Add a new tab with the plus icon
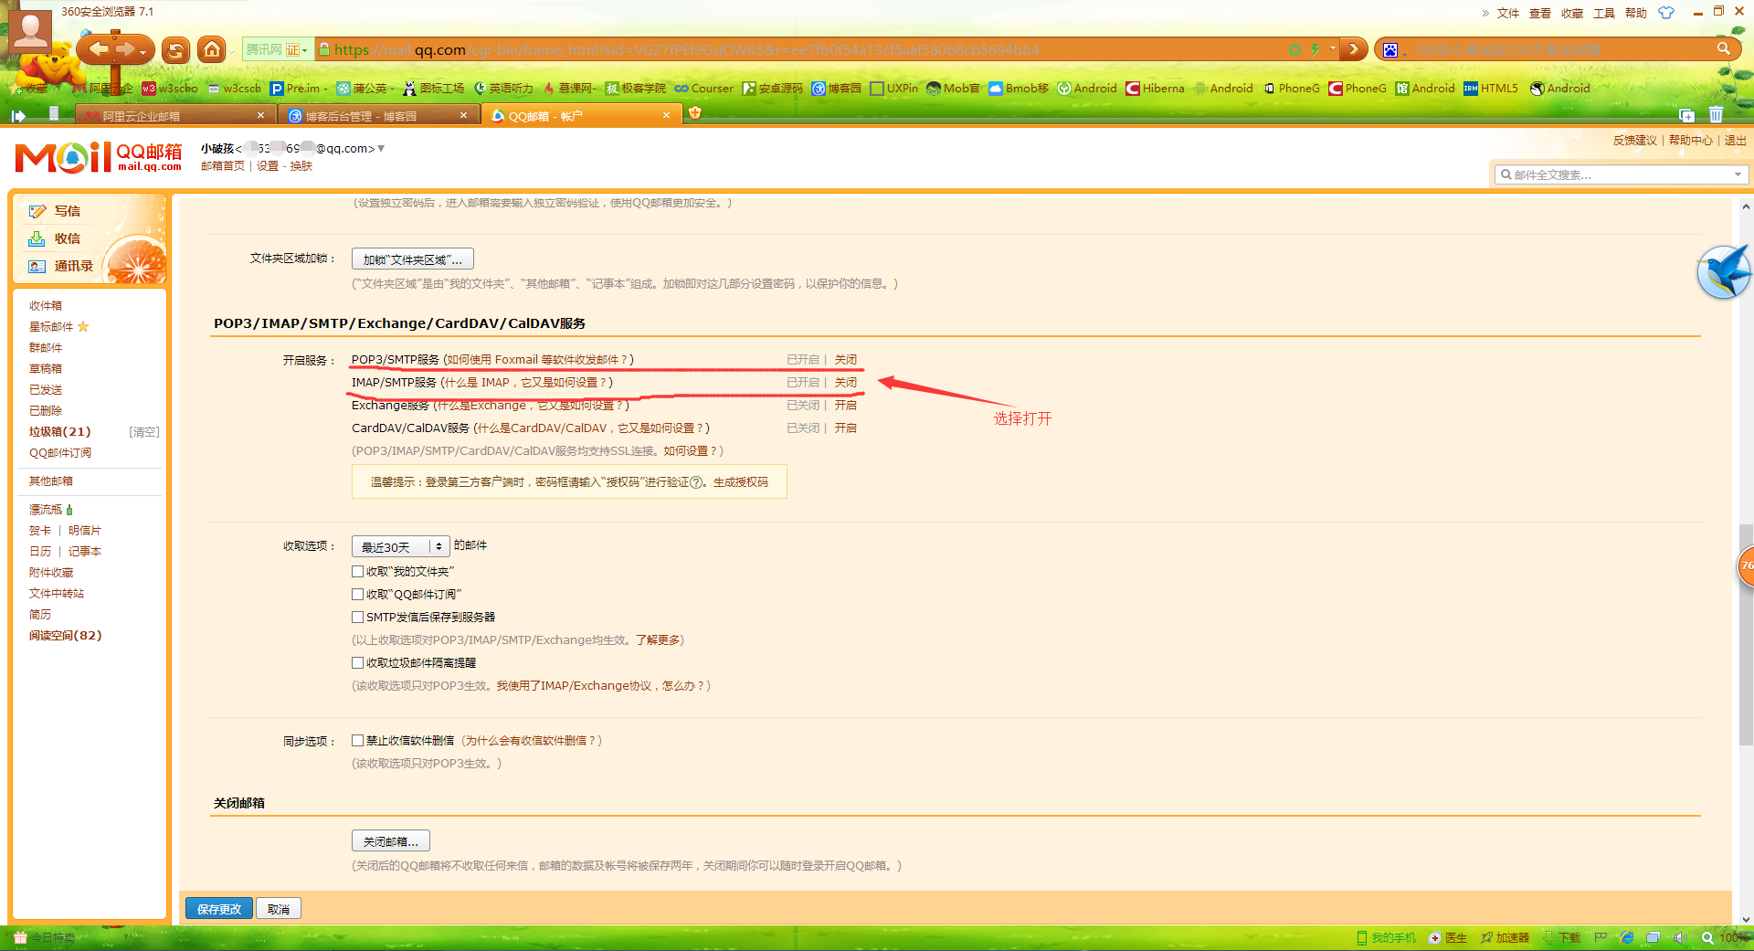The image size is (1754, 951). (694, 113)
